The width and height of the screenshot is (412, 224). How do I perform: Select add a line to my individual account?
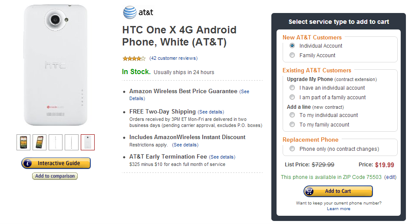(x=292, y=115)
